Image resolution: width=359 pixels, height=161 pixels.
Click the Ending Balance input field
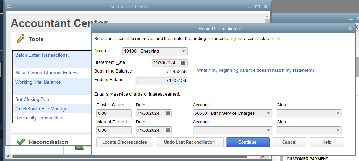pyautogui.click(x=161, y=80)
